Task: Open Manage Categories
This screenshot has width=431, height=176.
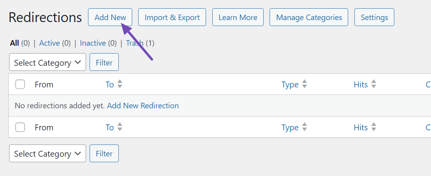Action: coord(309,17)
